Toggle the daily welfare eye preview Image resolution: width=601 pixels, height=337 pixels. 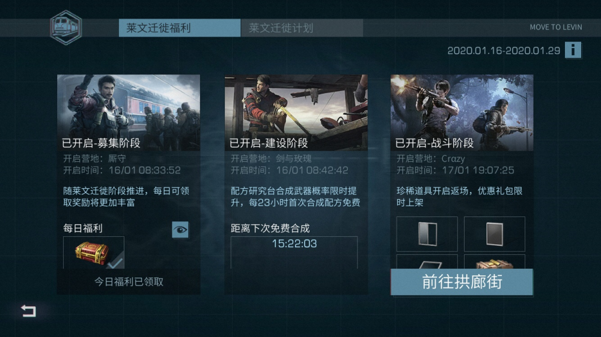[x=180, y=230]
